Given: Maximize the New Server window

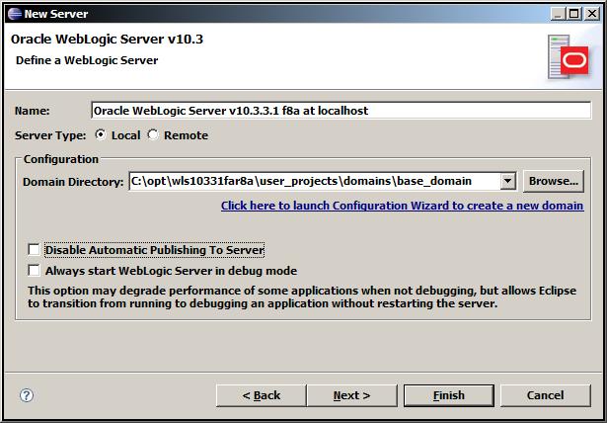Looking at the screenshot, I should (574, 14).
